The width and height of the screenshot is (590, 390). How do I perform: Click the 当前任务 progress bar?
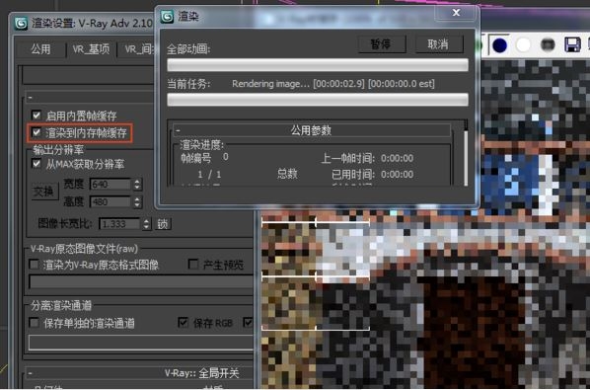pyautogui.click(x=318, y=100)
